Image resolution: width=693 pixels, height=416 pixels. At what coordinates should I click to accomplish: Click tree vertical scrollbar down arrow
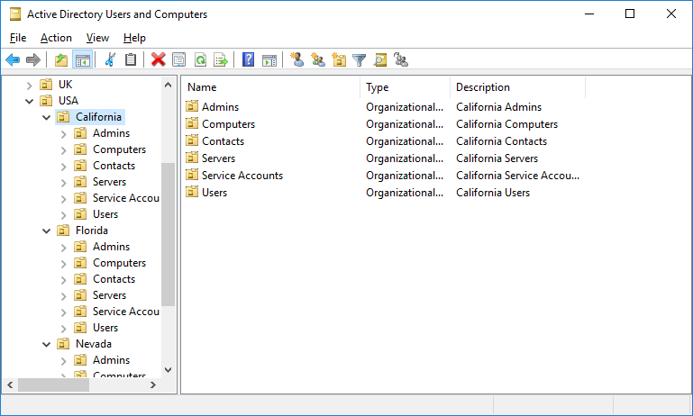pos(168,370)
